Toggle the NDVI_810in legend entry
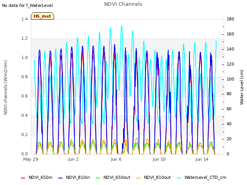This screenshot has width=247, height=185. pos(74,177)
